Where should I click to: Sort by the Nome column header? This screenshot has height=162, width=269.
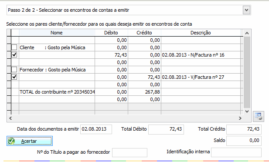coord(57,33)
